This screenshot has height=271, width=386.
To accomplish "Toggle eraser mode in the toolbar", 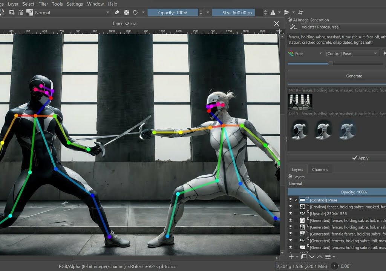I will [117, 12].
